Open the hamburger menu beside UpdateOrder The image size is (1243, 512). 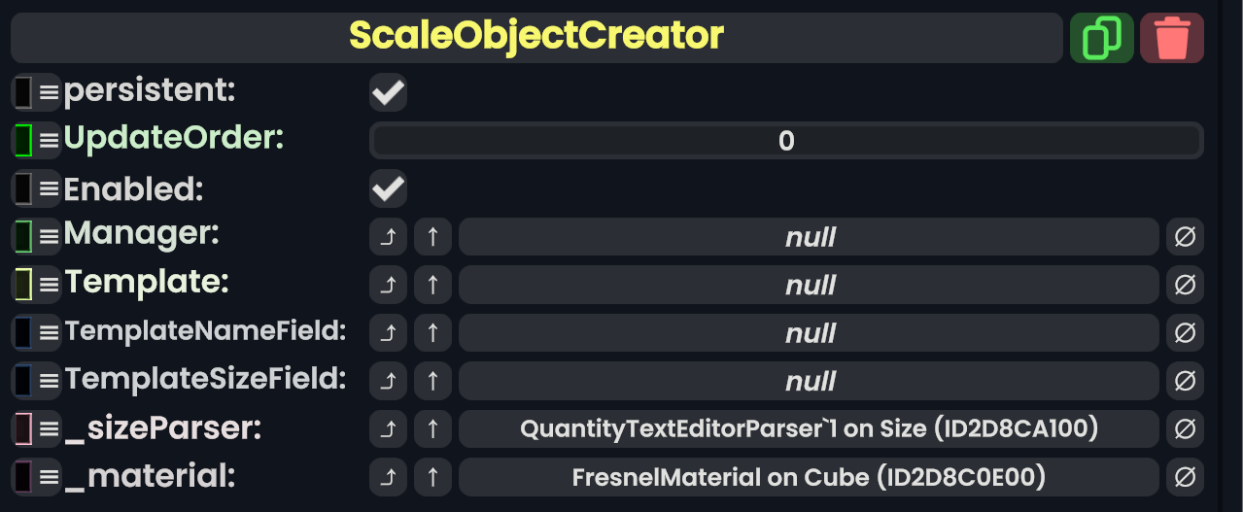click(x=49, y=141)
